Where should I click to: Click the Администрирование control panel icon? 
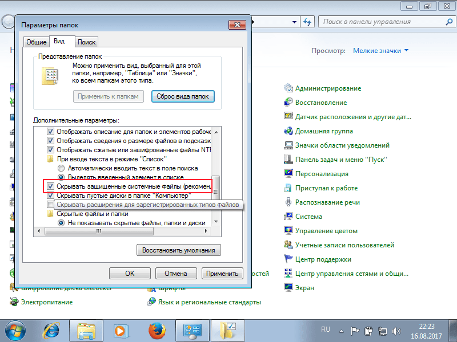(288, 88)
